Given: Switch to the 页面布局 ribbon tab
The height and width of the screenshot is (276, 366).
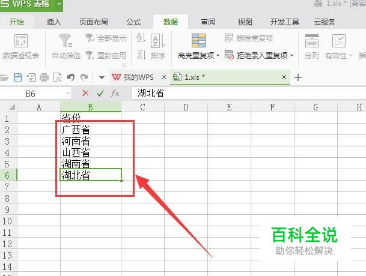Looking at the screenshot, I should [x=93, y=22].
